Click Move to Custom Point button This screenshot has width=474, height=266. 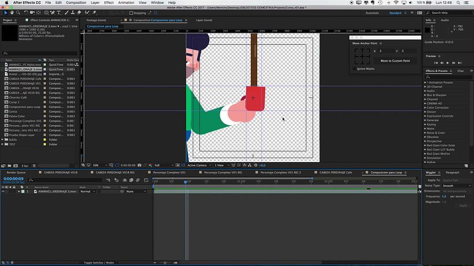[x=395, y=61]
